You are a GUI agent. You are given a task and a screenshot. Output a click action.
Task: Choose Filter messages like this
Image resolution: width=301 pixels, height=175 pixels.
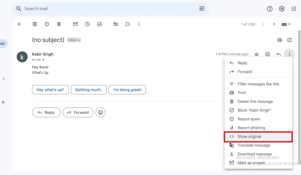[258, 84]
